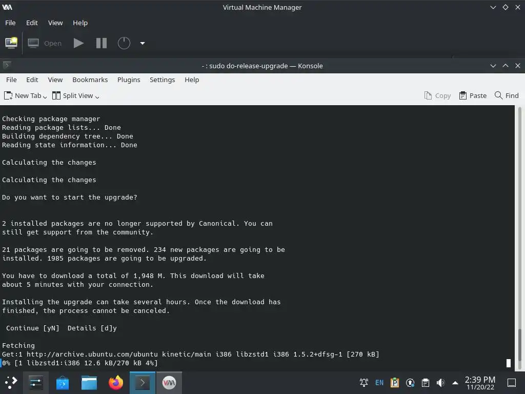Open Find search in Konsole
The height and width of the screenshot is (394, 525).
(507, 96)
